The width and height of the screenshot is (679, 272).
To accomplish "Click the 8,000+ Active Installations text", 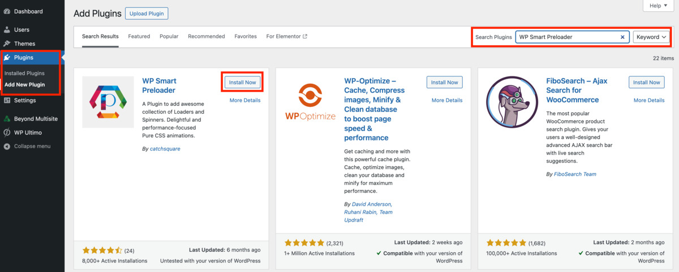I will tap(115, 261).
